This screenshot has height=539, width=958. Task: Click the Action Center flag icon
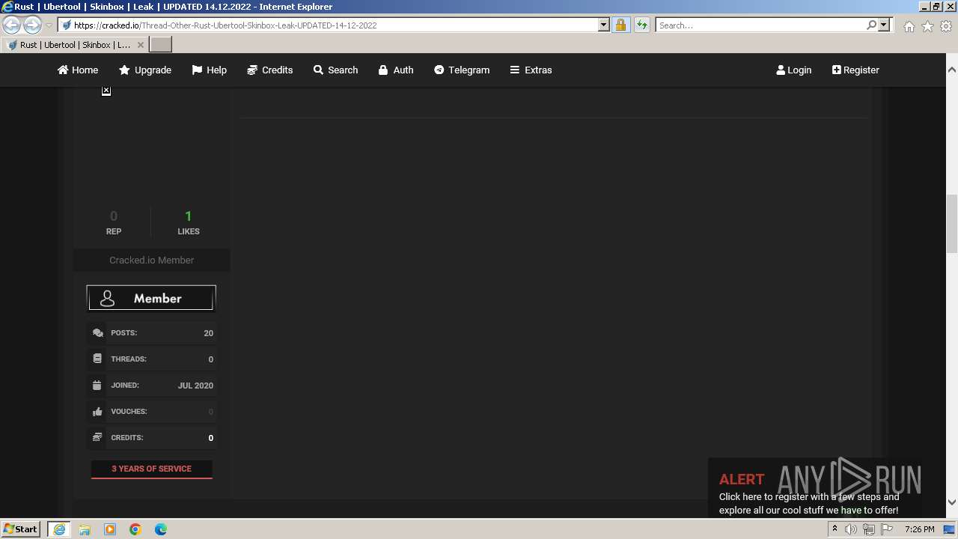(x=887, y=529)
